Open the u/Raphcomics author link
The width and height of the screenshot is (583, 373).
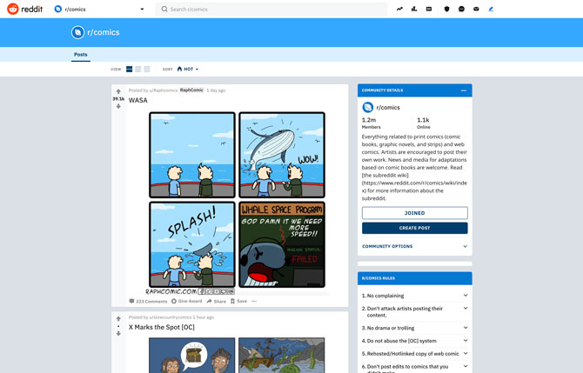pos(164,90)
